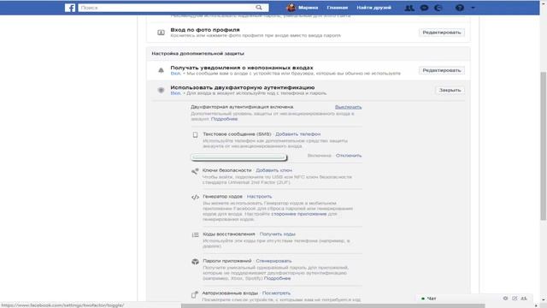Image resolution: width=547 pixels, height=308 pixels.
Task: Click Редактировать for Вход по фото профиля
Action: pyautogui.click(x=441, y=33)
